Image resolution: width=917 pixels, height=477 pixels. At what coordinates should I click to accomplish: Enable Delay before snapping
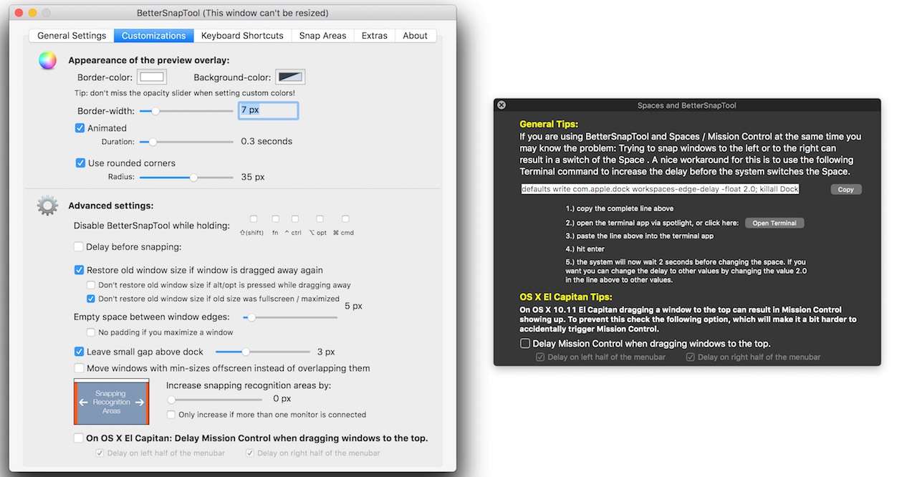[x=79, y=247]
